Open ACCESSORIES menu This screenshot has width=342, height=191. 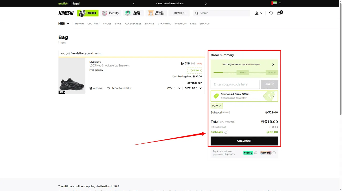133,24
